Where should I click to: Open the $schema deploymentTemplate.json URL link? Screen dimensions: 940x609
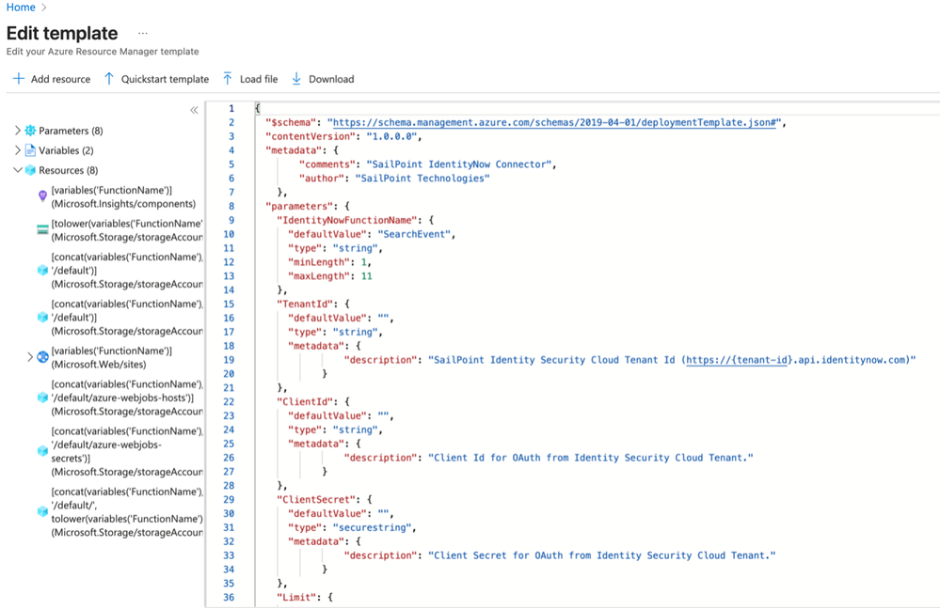(x=554, y=123)
